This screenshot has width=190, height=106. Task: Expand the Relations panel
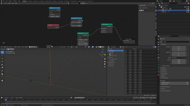point(163,68)
